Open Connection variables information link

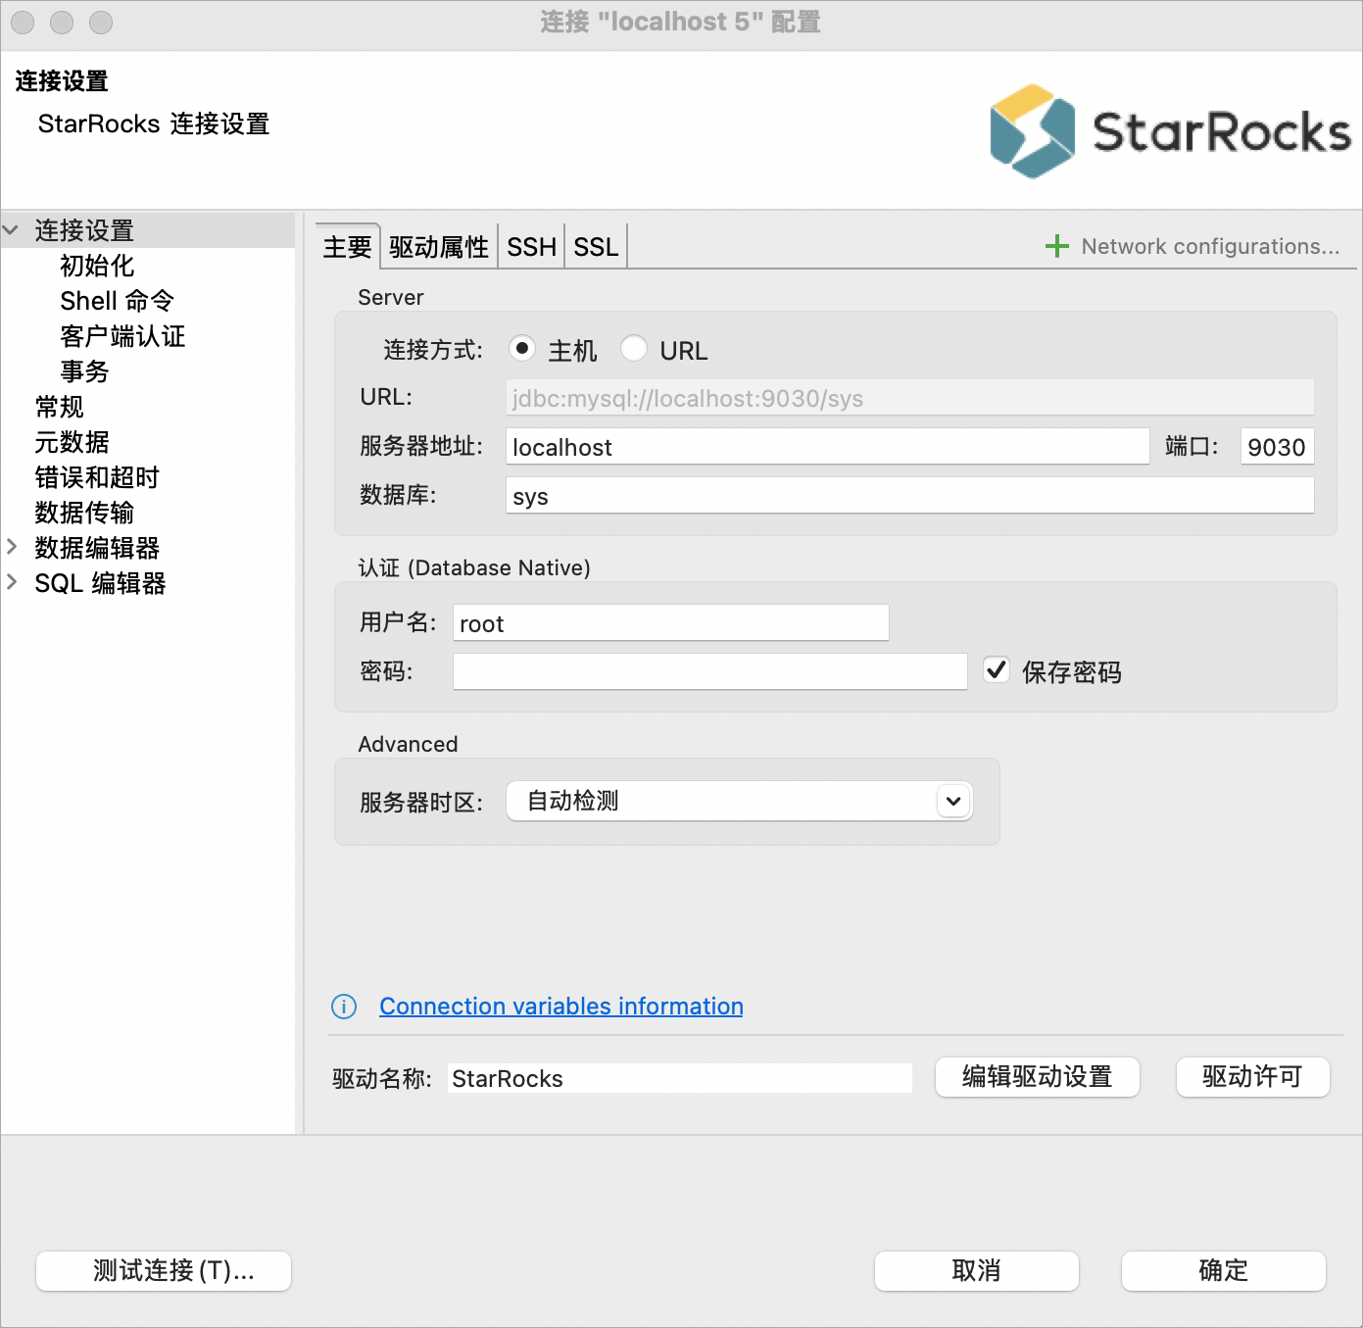pos(561,1007)
